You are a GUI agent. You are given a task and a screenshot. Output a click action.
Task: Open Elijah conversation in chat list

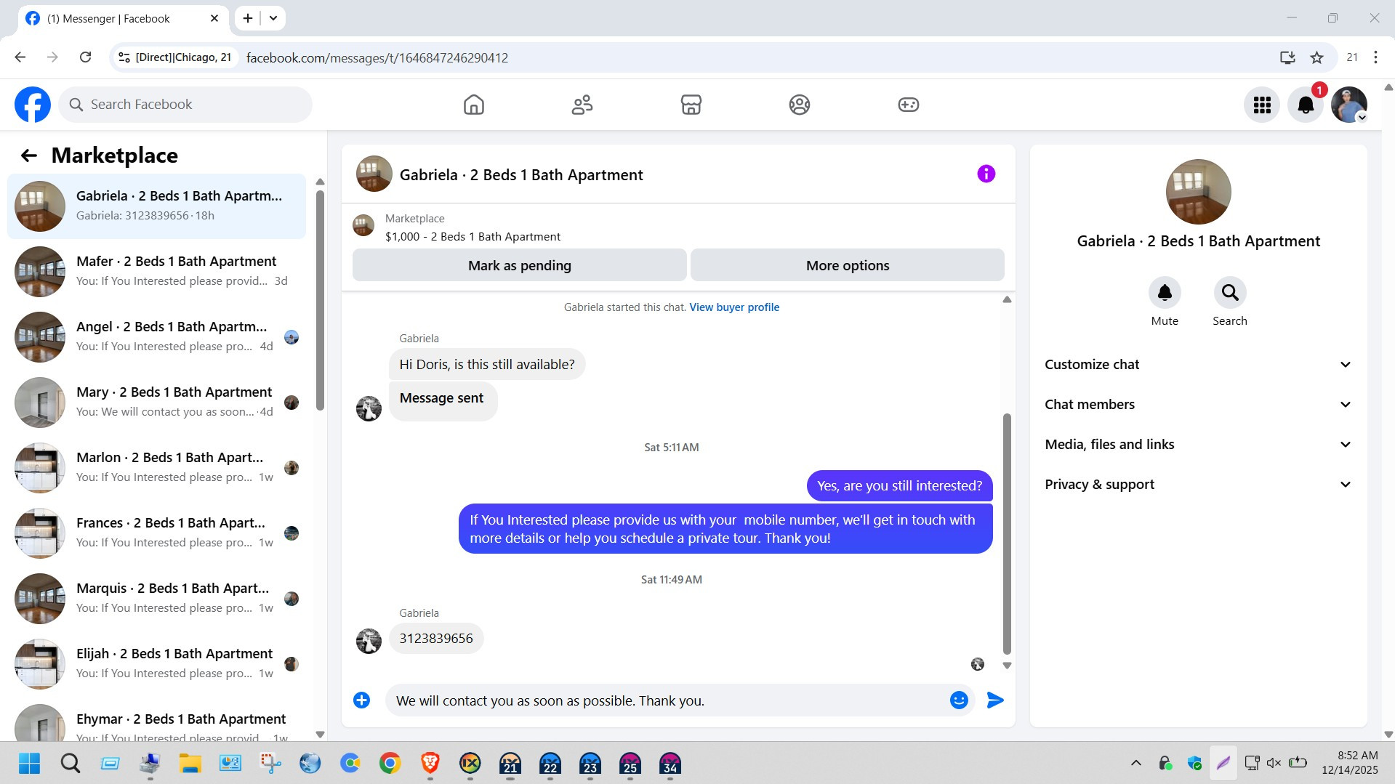point(156,664)
